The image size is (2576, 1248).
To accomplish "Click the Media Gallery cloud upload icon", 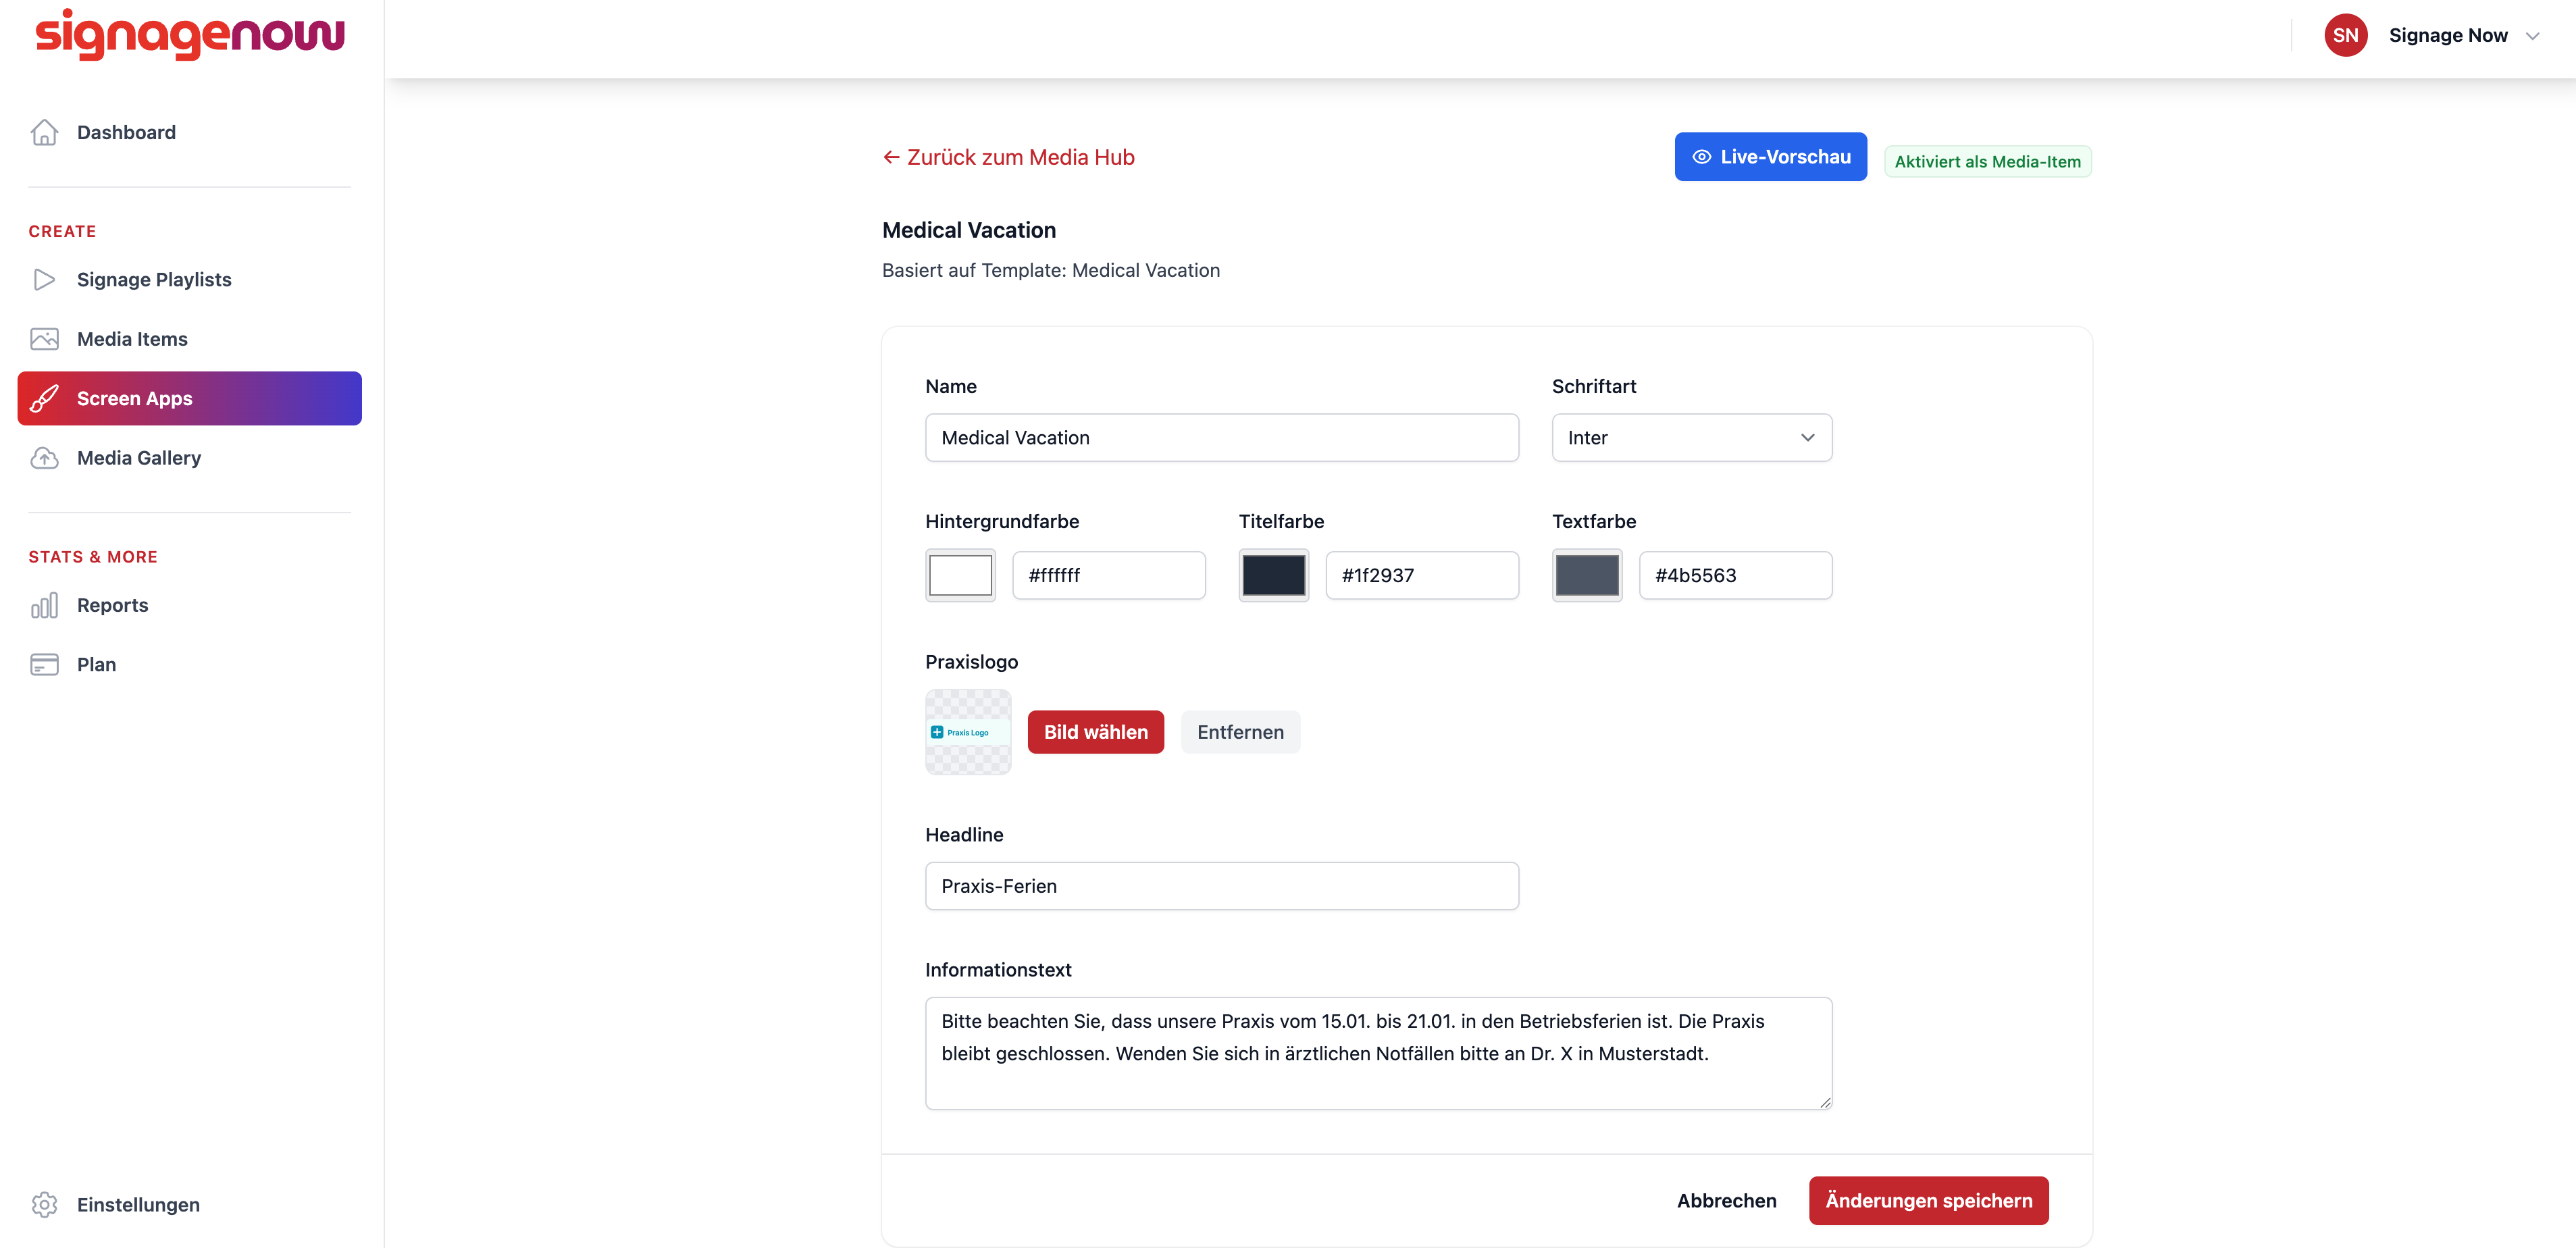I will tap(44, 458).
